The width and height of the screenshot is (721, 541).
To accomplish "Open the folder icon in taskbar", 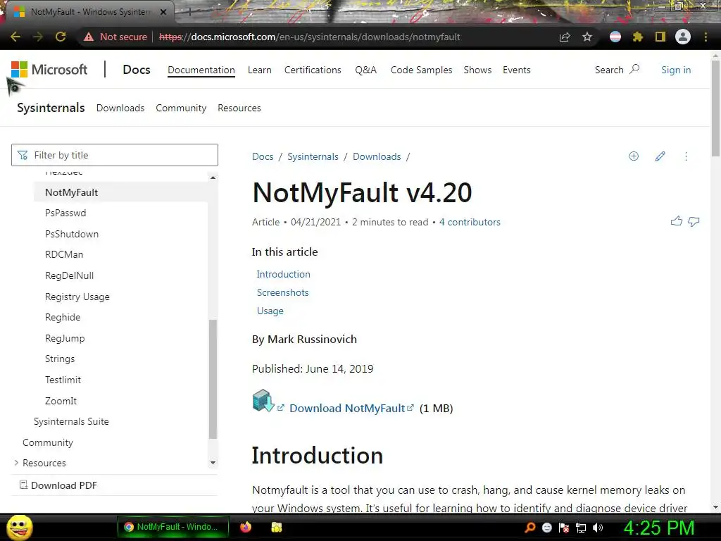I will point(276,527).
